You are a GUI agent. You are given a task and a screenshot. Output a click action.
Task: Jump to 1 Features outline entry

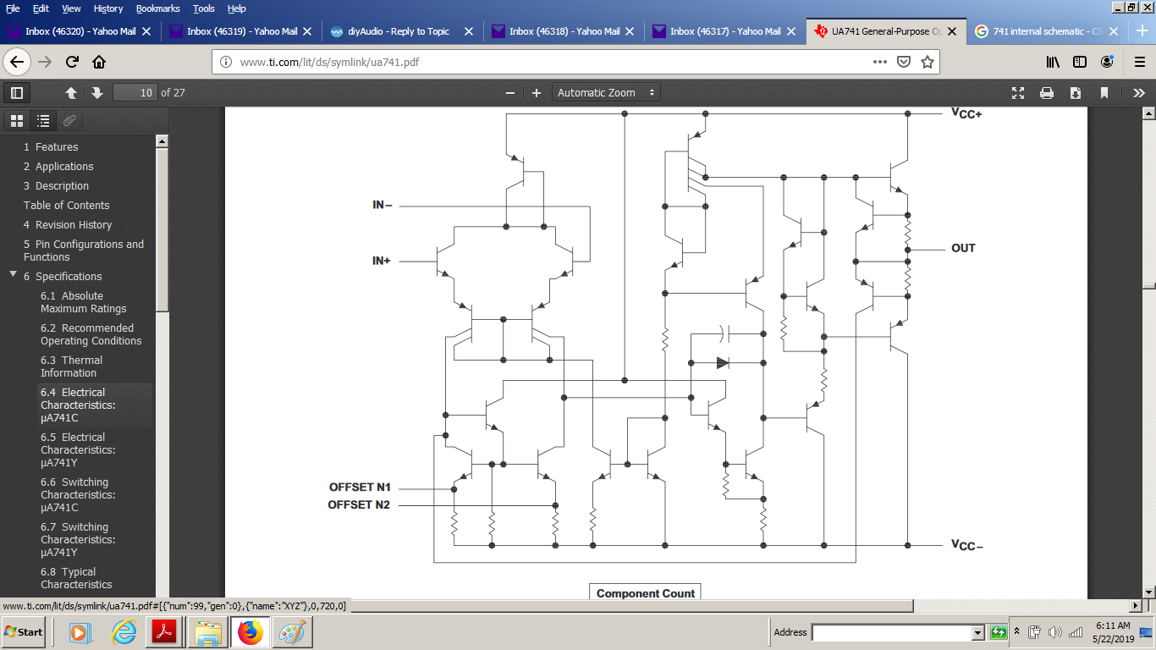51,146
